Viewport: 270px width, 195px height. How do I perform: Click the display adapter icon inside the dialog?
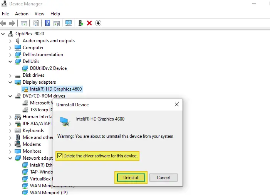point(64,121)
